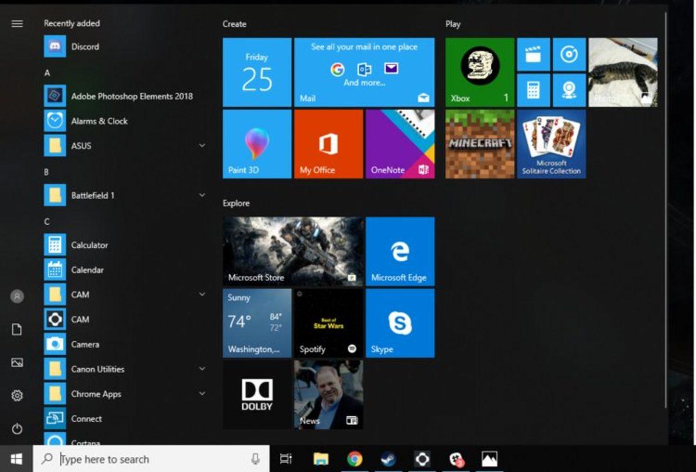Open the Minecraft tile
Screen dimensions: 696x472
pos(479,143)
